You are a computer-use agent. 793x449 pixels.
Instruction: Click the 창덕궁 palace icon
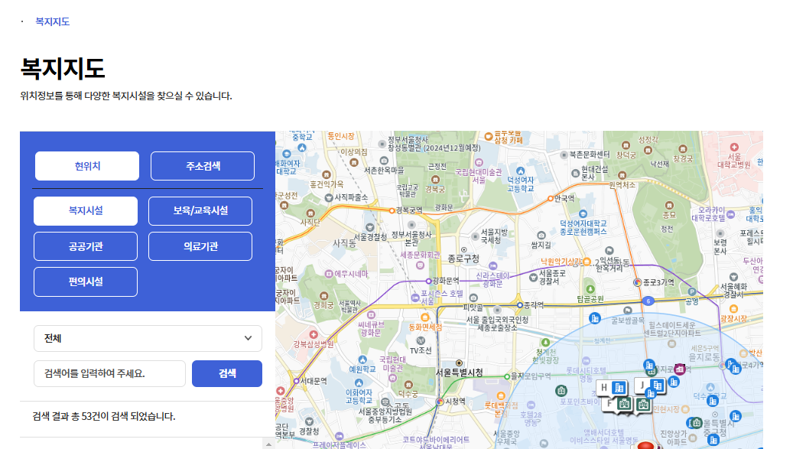click(x=626, y=145)
